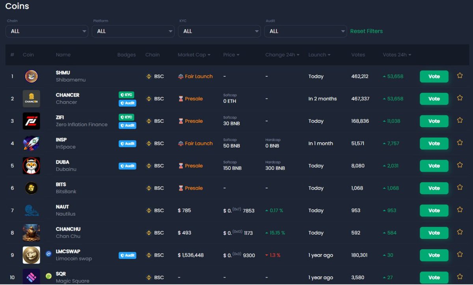
Task: Click the KYC badge on CHANCER
Action: 127,95
